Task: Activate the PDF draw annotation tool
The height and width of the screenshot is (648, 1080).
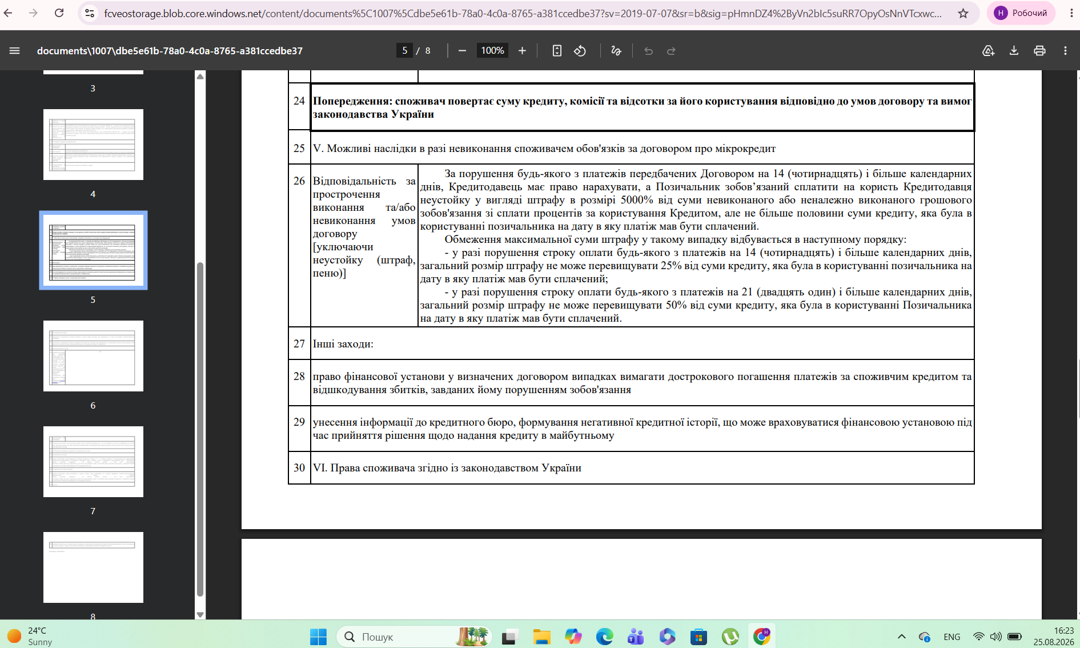Action: [616, 51]
